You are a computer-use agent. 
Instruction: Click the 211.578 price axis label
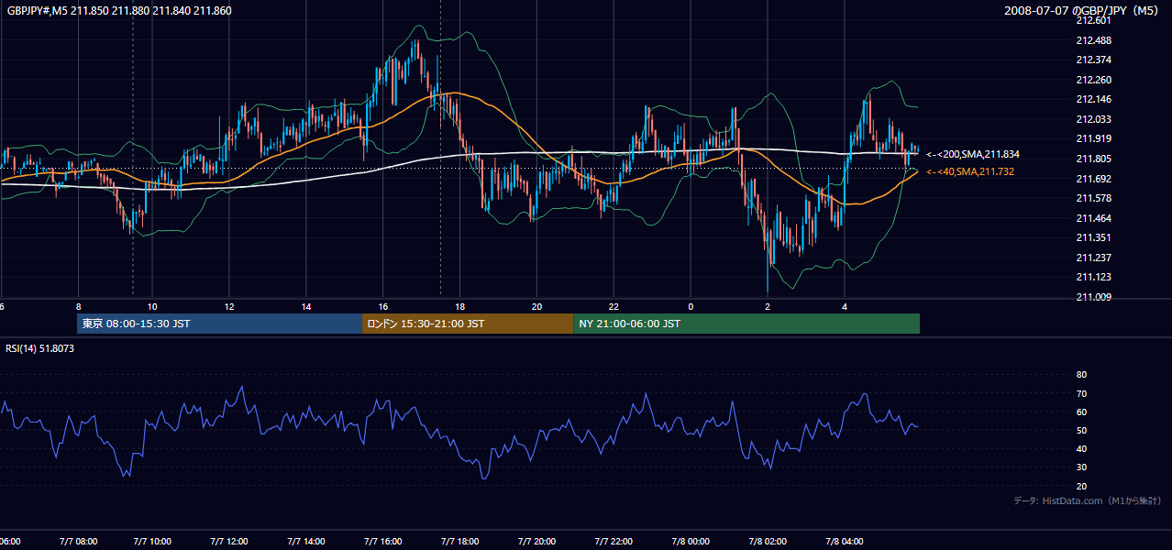coord(1093,198)
